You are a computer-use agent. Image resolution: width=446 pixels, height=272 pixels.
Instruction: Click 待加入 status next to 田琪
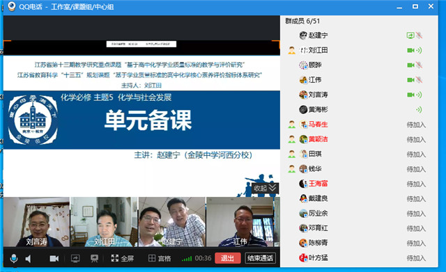pos(416,154)
